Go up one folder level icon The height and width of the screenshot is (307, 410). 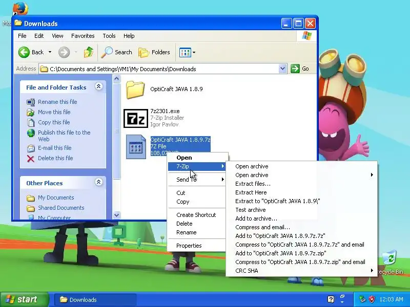[89, 52]
